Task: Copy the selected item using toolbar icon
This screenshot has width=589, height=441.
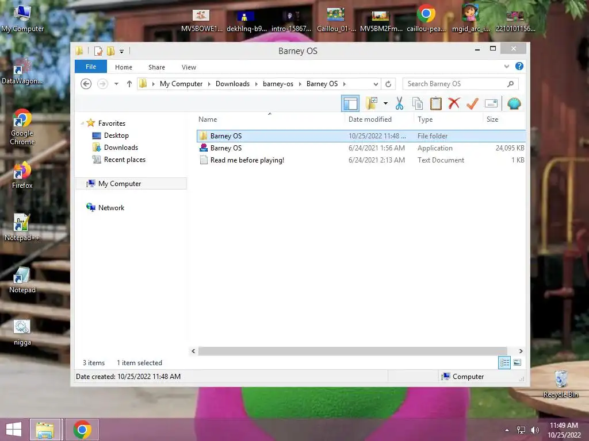Action: pos(418,103)
